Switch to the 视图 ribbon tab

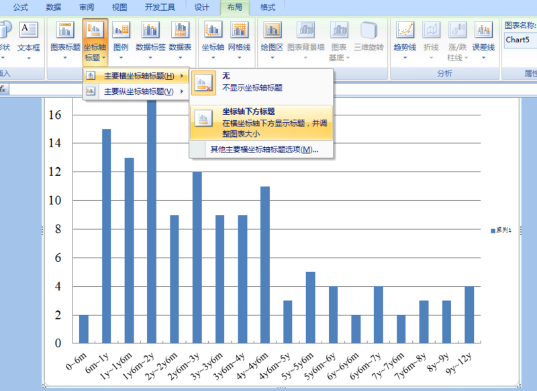coord(119,7)
